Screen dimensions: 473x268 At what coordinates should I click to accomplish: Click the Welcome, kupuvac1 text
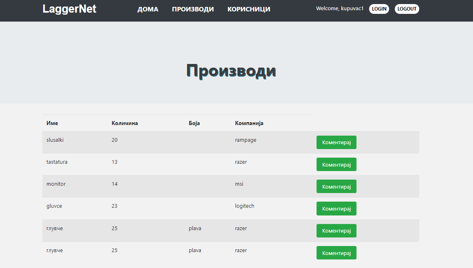(x=339, y=9)
